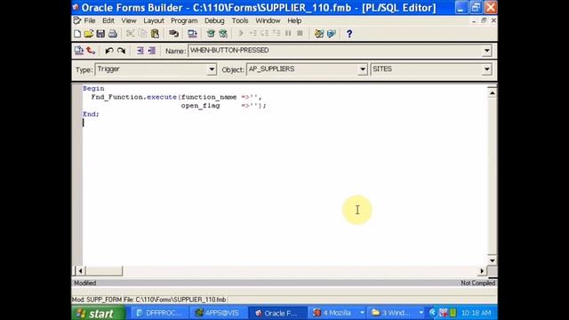Undo the last edit

108,51
